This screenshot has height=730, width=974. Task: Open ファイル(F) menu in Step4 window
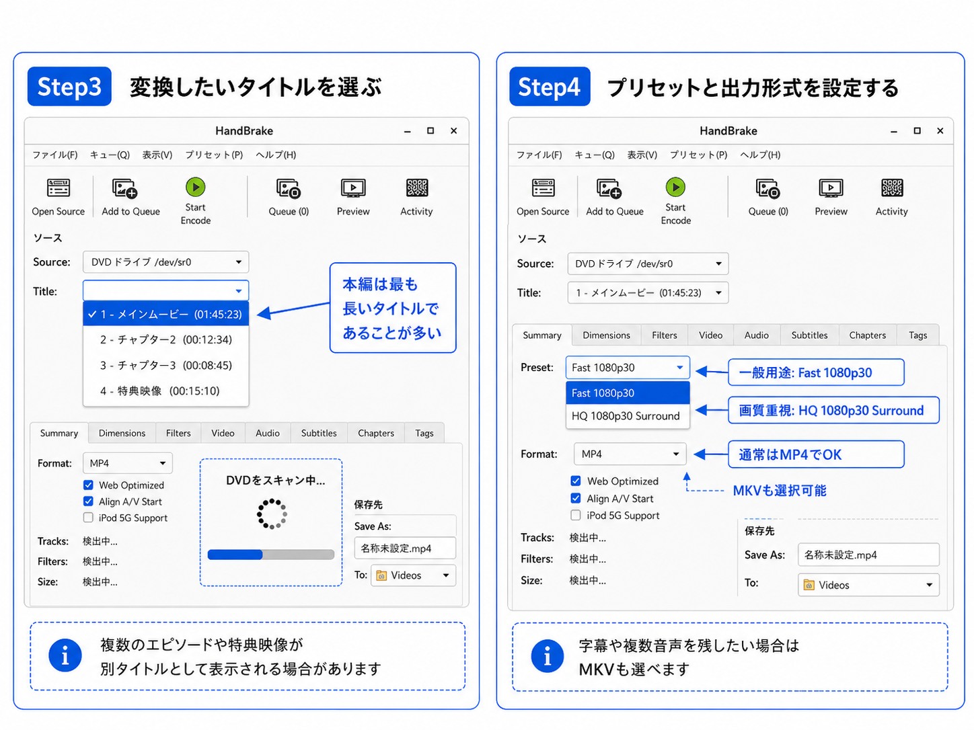tap(539, 155)
